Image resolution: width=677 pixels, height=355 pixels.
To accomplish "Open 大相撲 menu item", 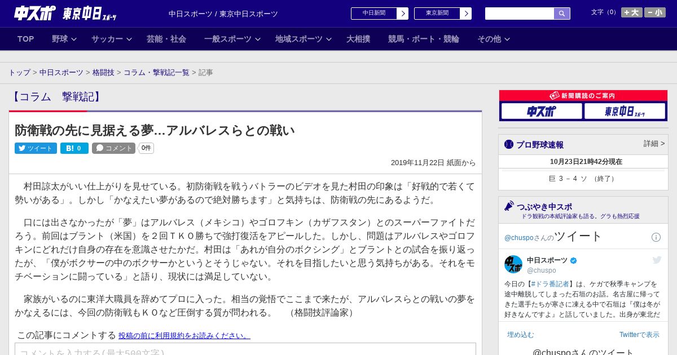I will coord(358,39).
